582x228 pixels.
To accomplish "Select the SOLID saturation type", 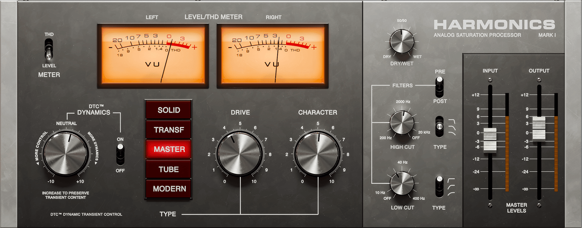I will coord(169,110).
